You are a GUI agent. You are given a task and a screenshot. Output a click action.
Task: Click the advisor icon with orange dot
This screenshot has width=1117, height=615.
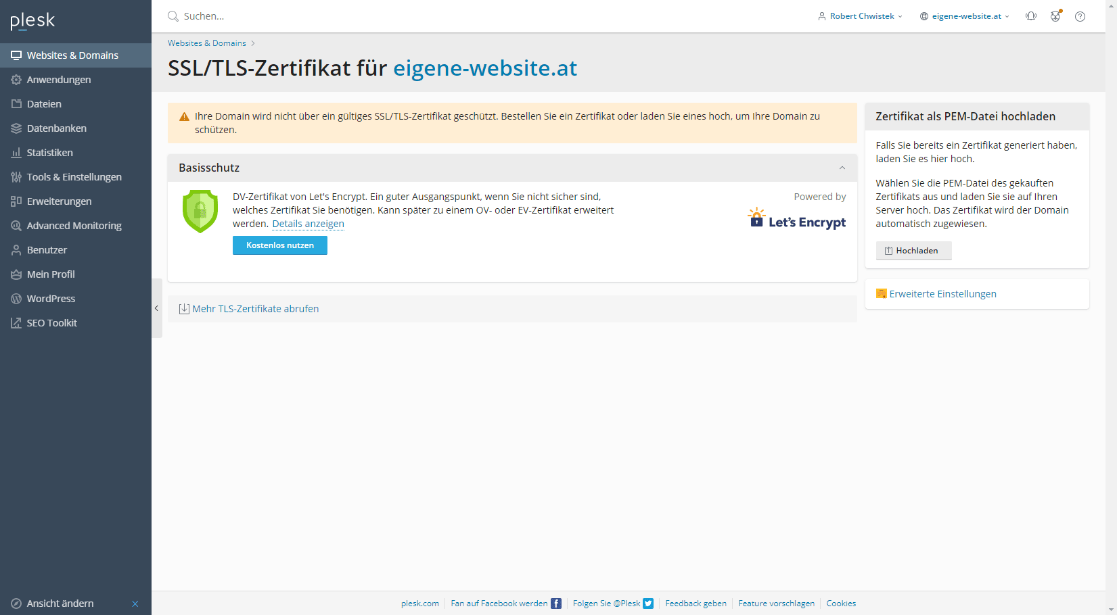point(1055,16)
